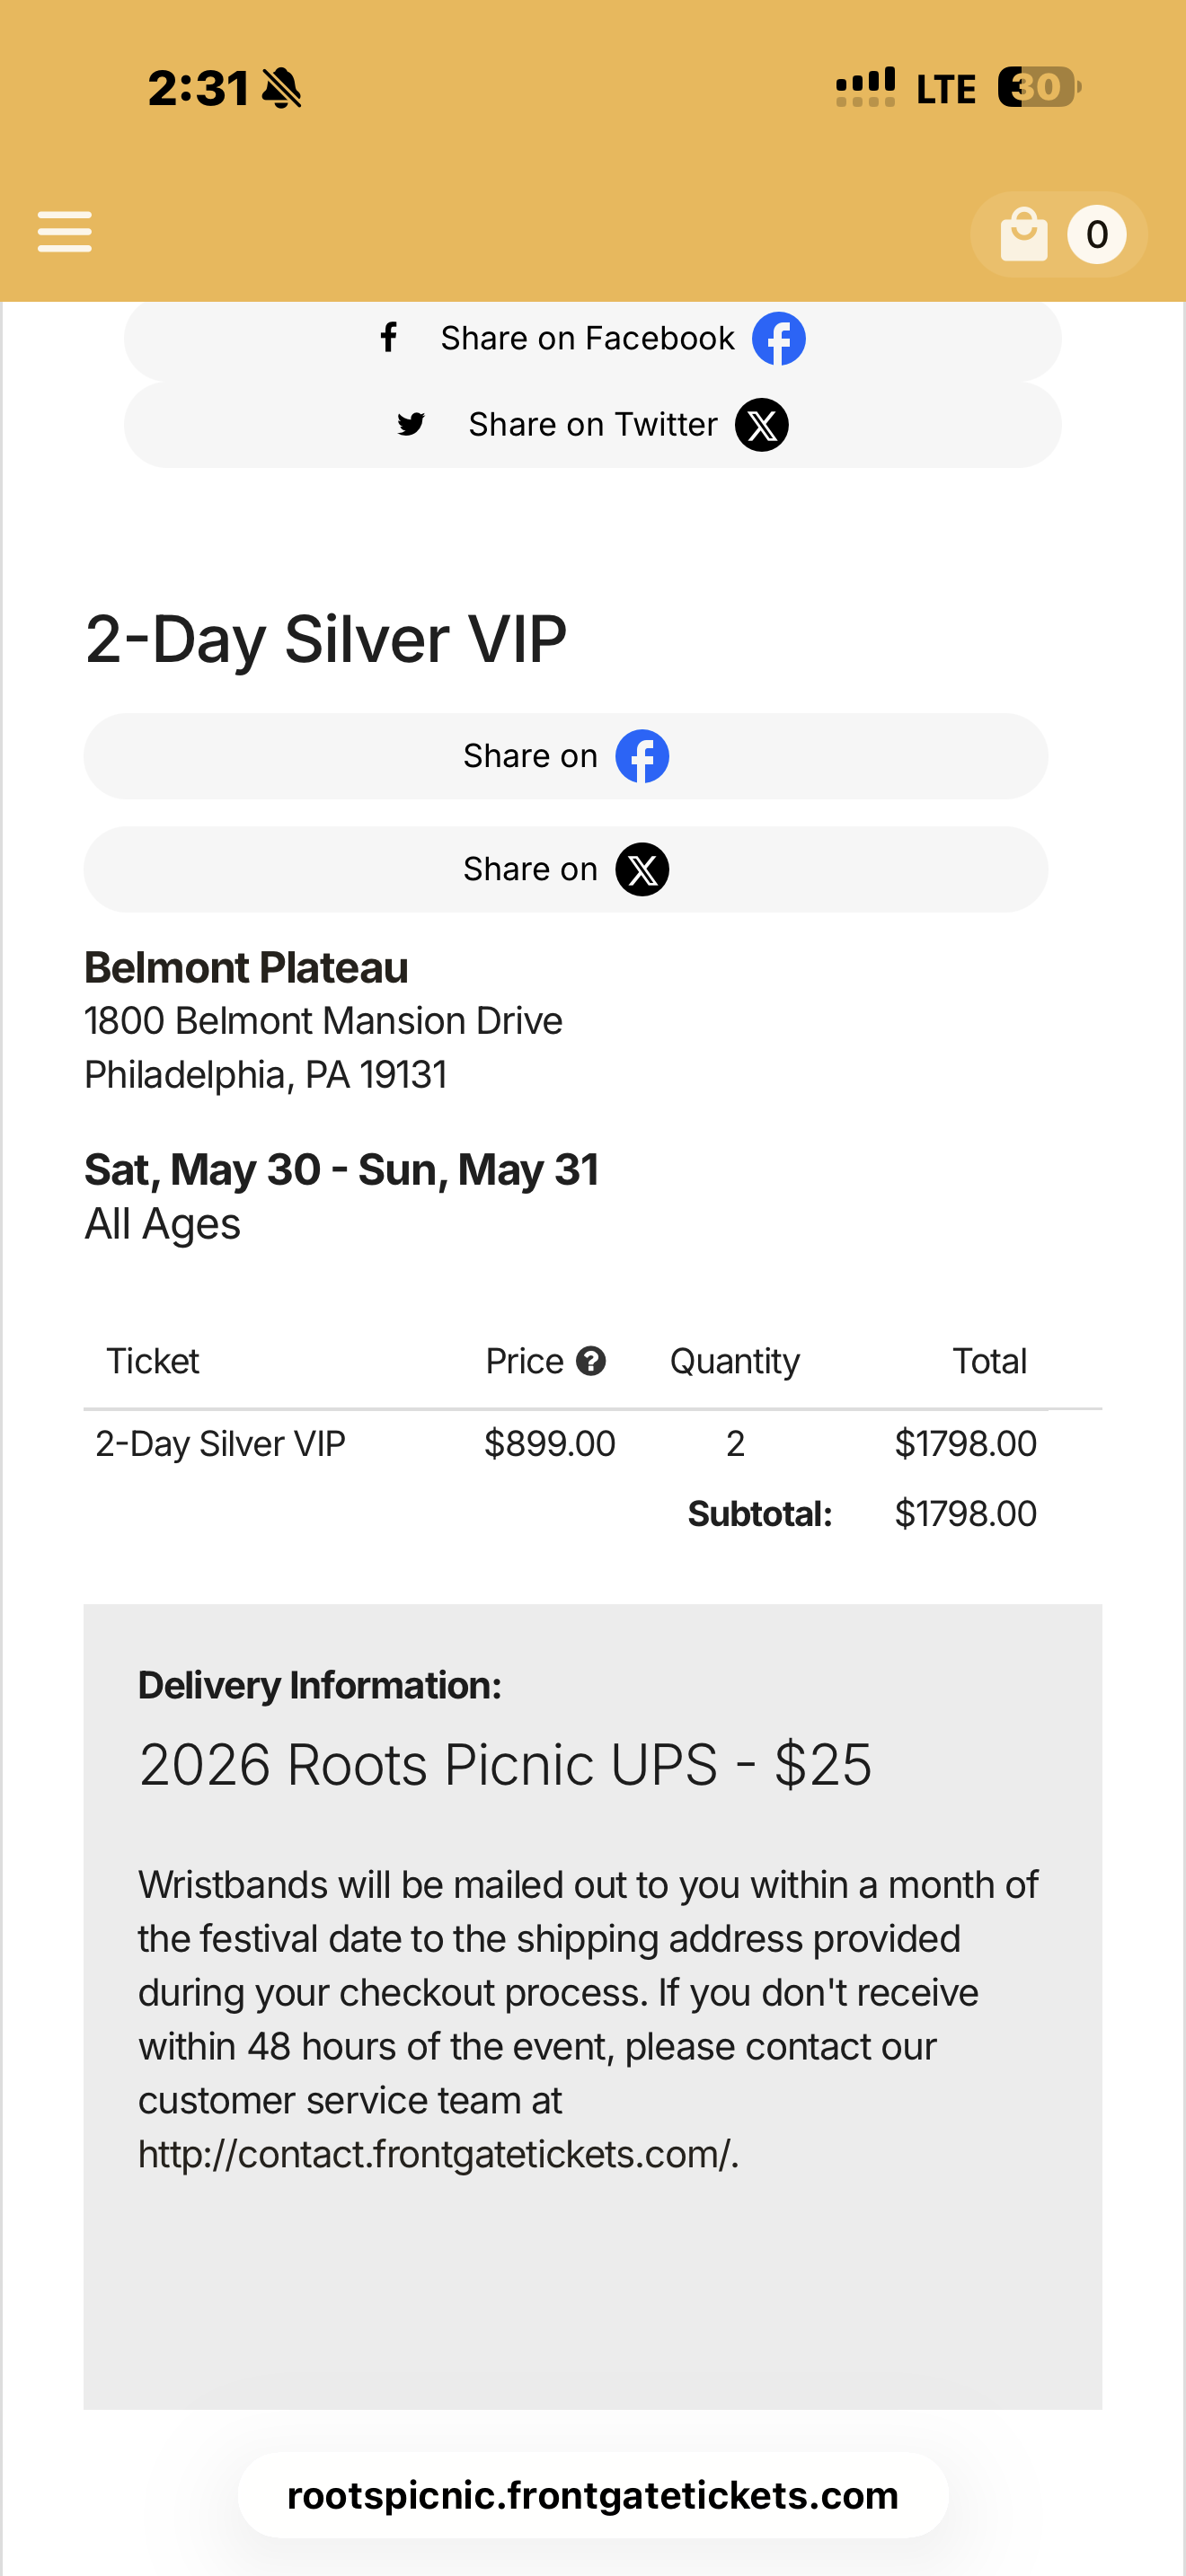Click the Belmont Plateau venue name
This screenshot has height=2576, width=1186.
pos(246,968)
